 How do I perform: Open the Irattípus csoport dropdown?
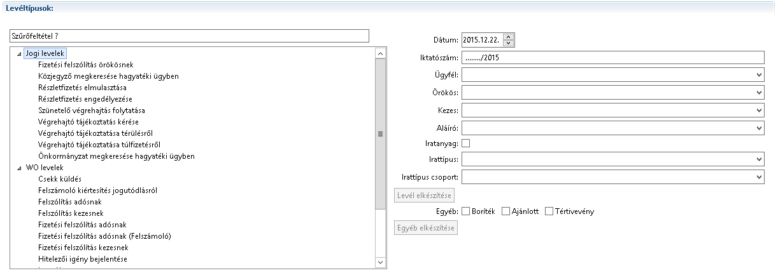(759, 176)
